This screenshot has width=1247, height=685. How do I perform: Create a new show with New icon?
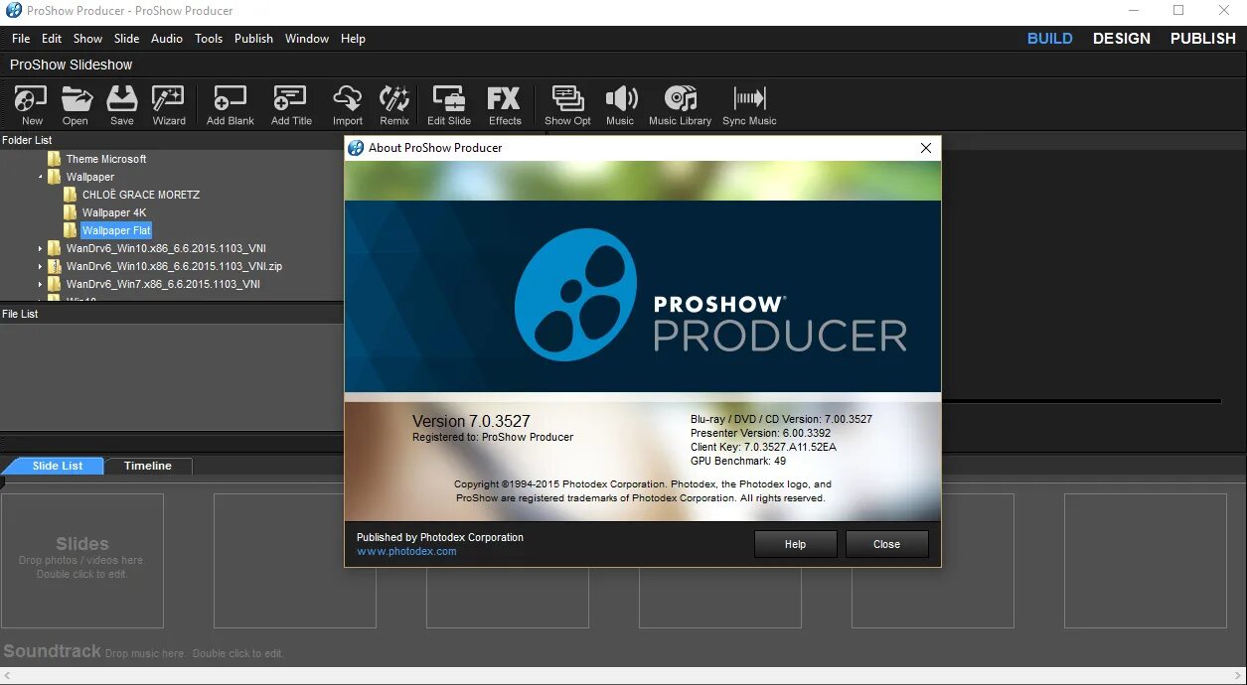point(32,105)
